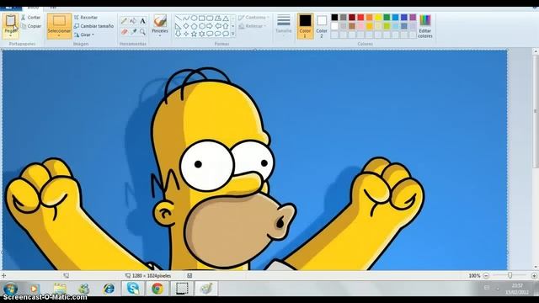This screenshot has width=539, height=303.
Task: Choose the Diamond shape
Action: pyautogui.click(x=186, y=26)
